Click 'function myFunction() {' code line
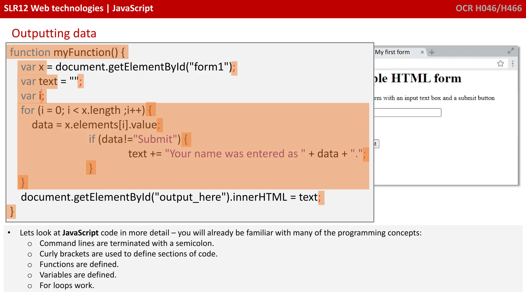 67,52
